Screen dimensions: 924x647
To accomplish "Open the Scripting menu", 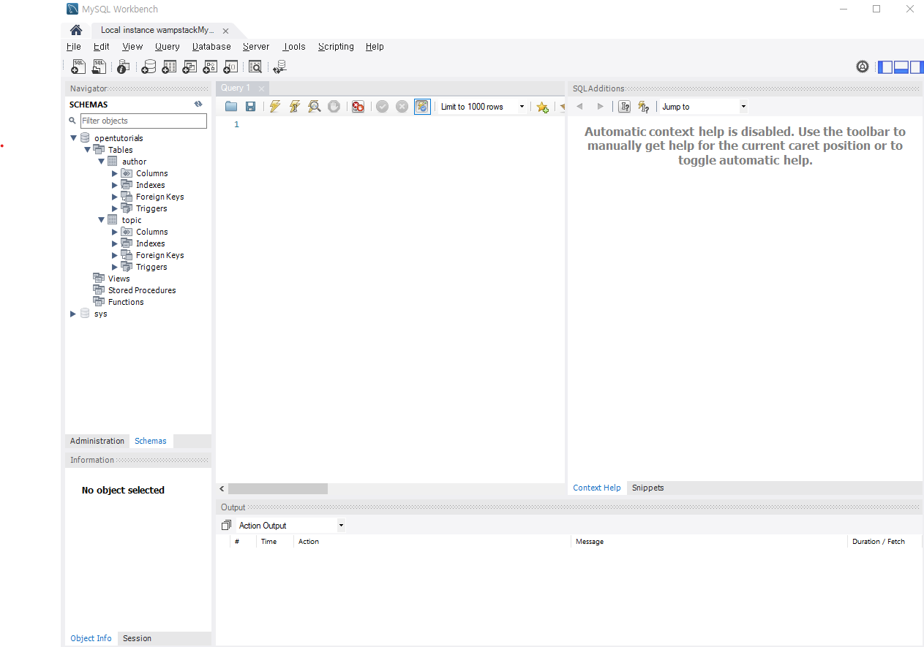I will [x=336, y=46].
